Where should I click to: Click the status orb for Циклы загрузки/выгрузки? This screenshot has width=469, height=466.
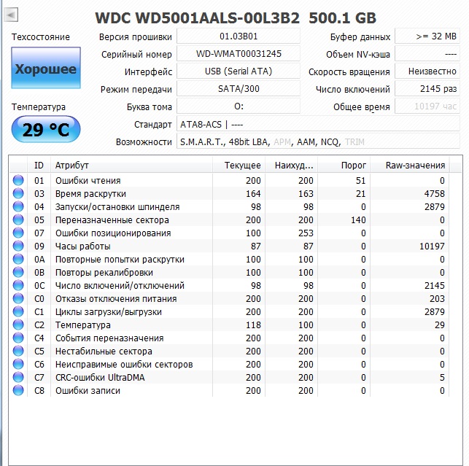tap(18, 311)
